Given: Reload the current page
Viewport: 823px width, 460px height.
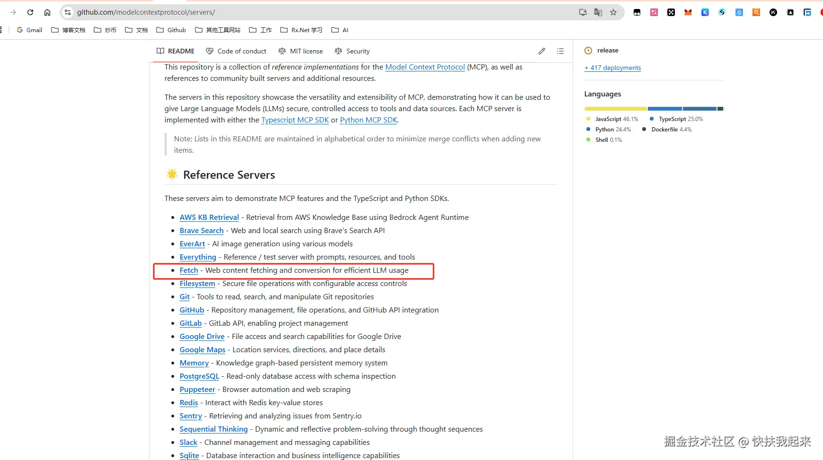Looking at the screenshot, I should 30,12.
